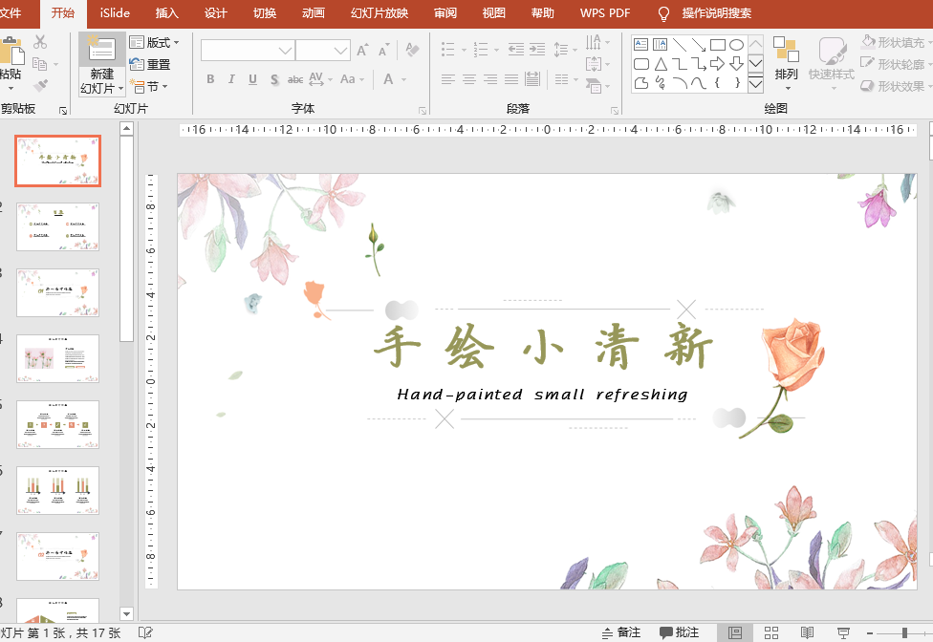Select the down block arrow shape
The height and width of the screenshot is (642, 933).
[x=737, y=64]
